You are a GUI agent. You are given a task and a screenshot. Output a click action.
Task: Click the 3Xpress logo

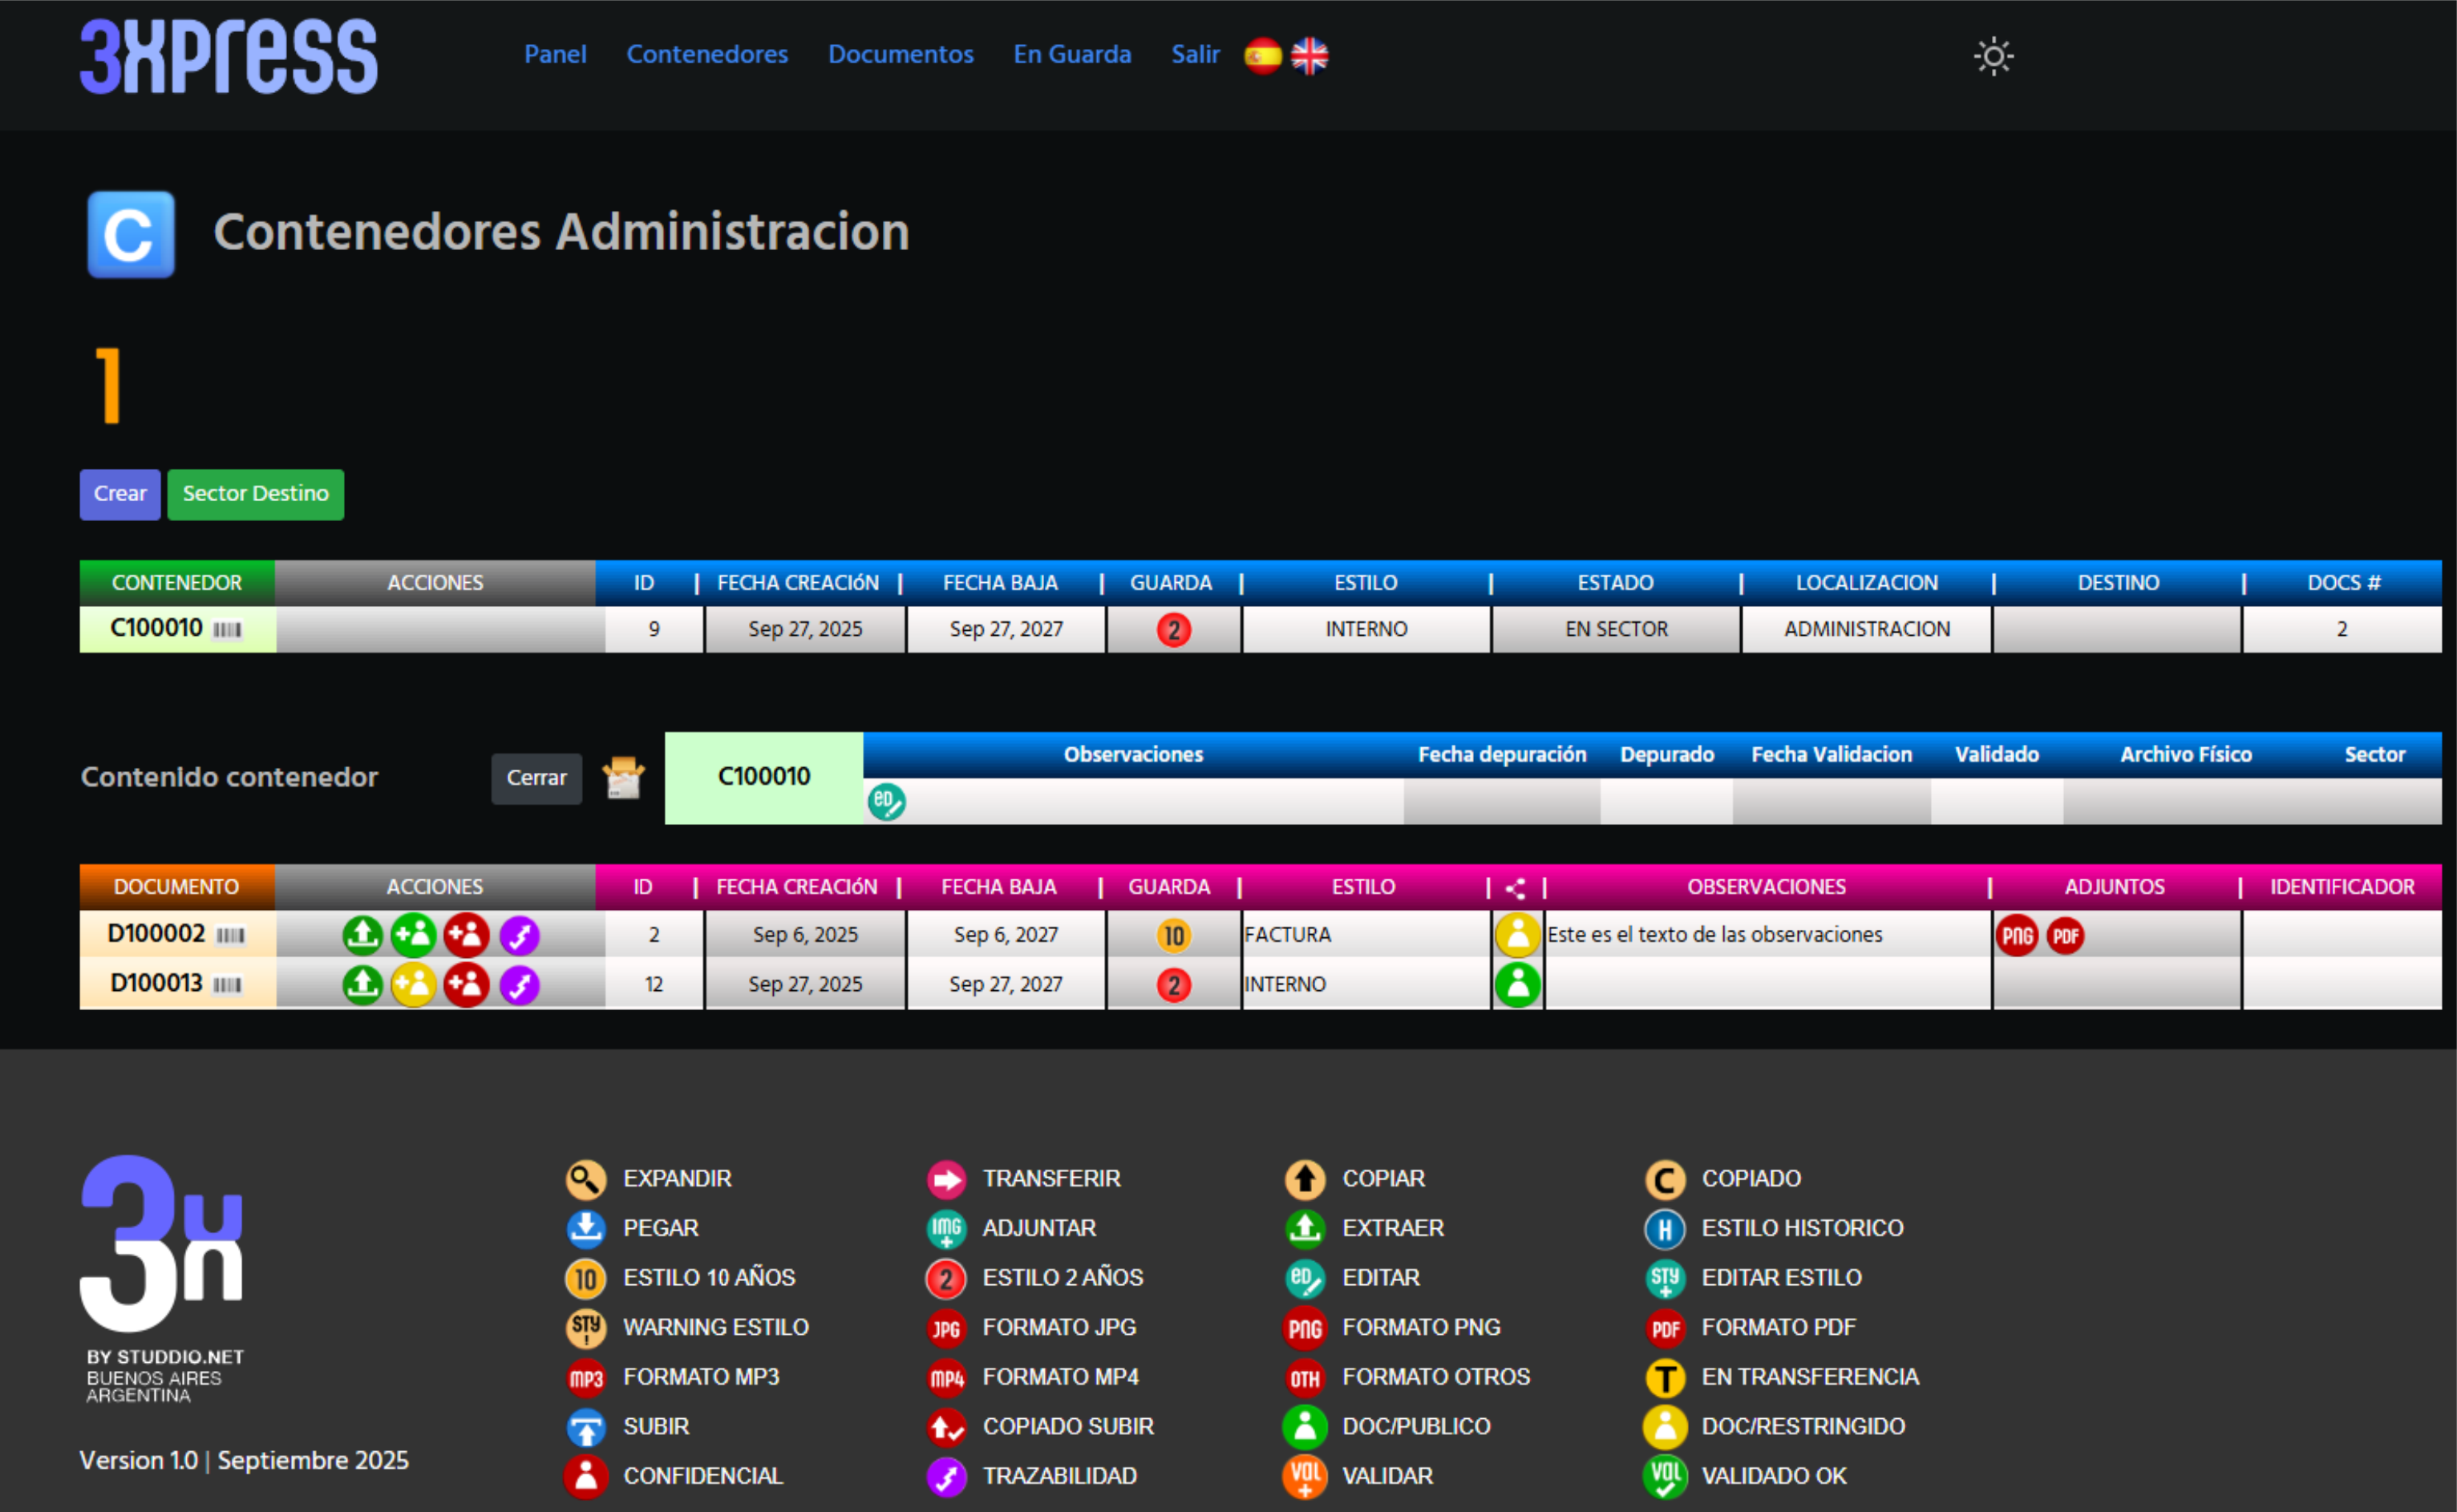pos(229,57)
